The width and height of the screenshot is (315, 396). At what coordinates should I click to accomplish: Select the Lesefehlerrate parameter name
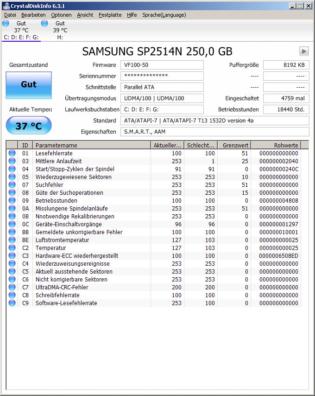(54, 153)
